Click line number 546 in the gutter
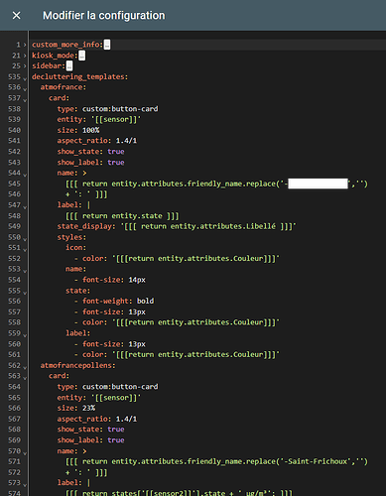Viewport: 386px width, 496px height. pos(14,194)
